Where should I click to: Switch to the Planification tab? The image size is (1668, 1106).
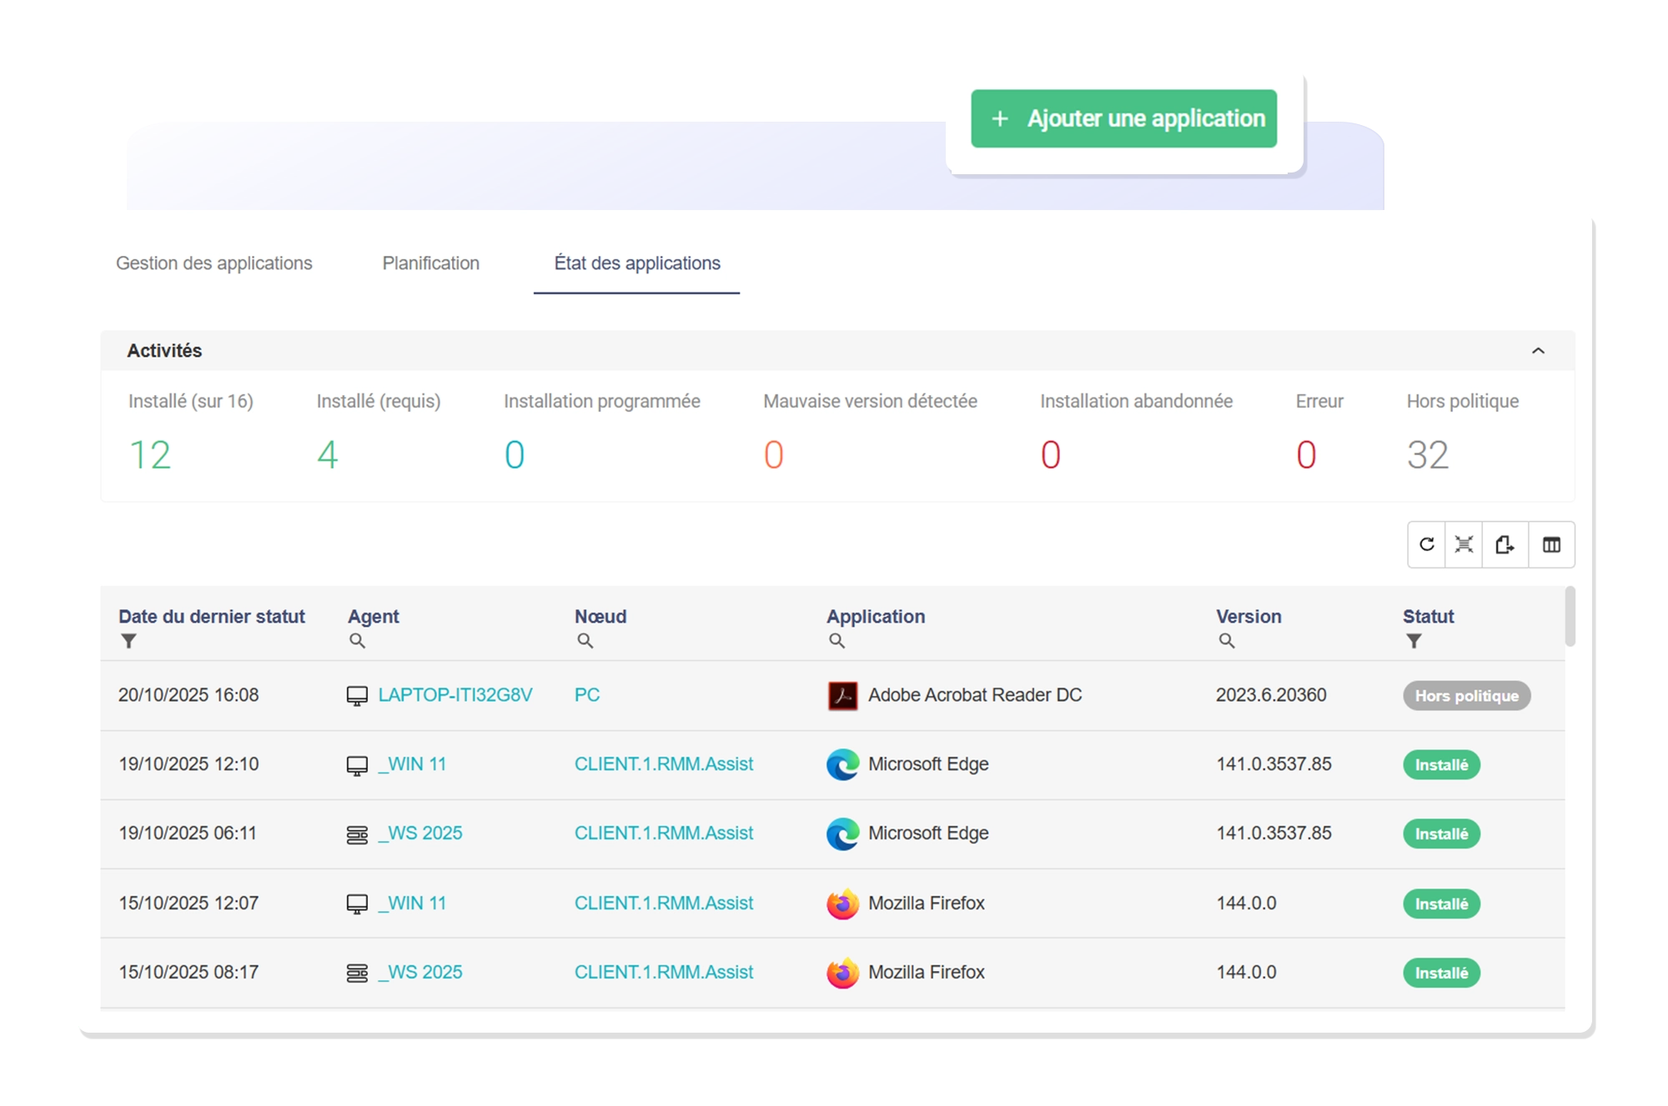(x=430, y=263)
